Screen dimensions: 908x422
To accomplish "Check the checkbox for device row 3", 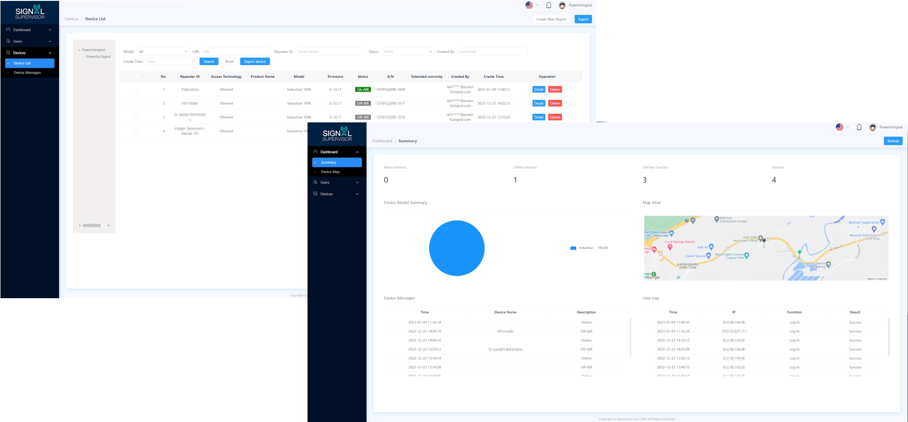I will 136,117.
